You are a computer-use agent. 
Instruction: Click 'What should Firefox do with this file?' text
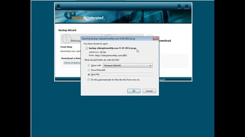(102, 60)
